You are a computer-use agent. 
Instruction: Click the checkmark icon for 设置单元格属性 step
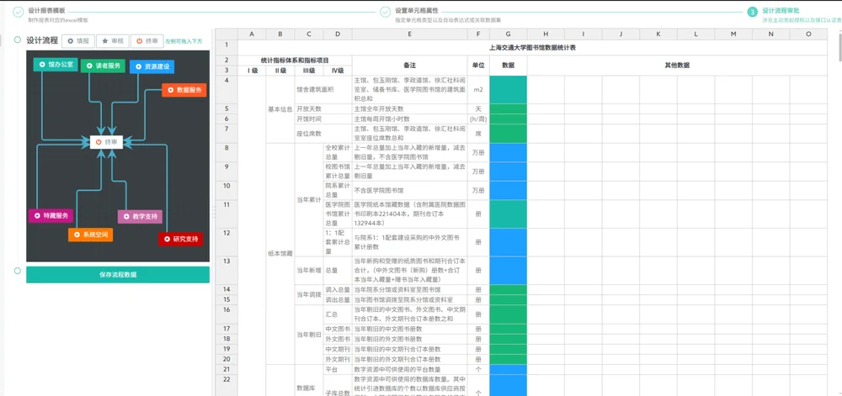coord(386,12)
